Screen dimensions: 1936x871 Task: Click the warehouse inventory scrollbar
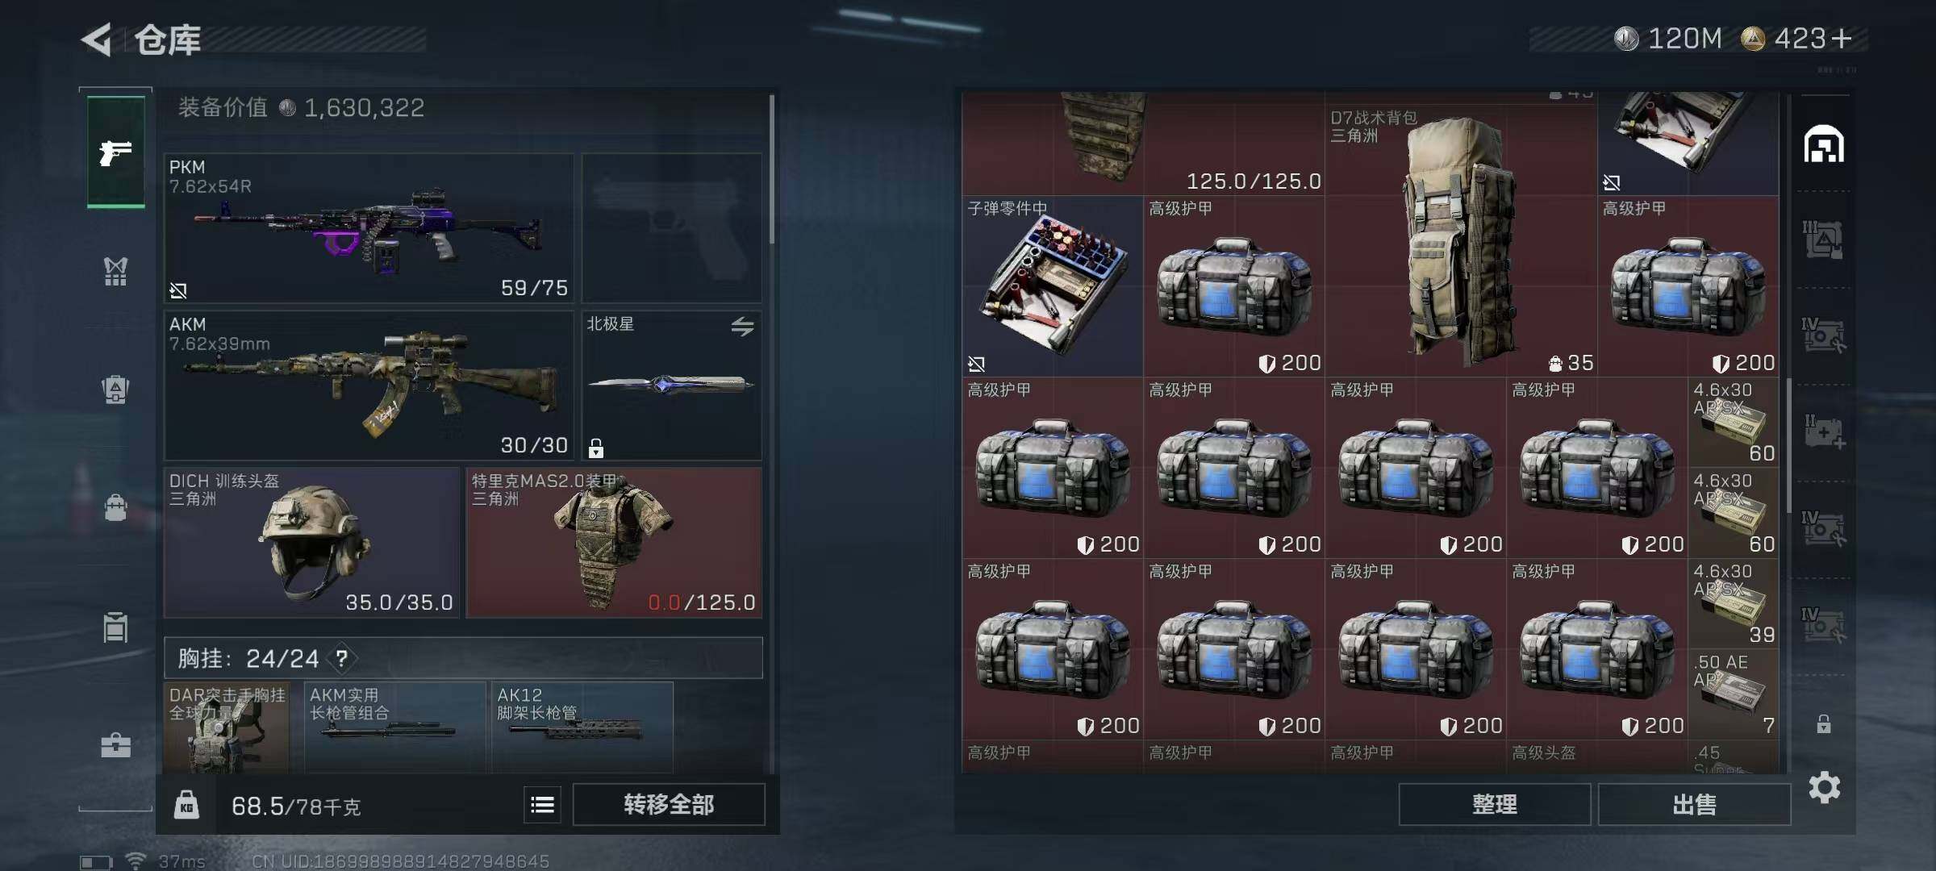coord(1789,445)
